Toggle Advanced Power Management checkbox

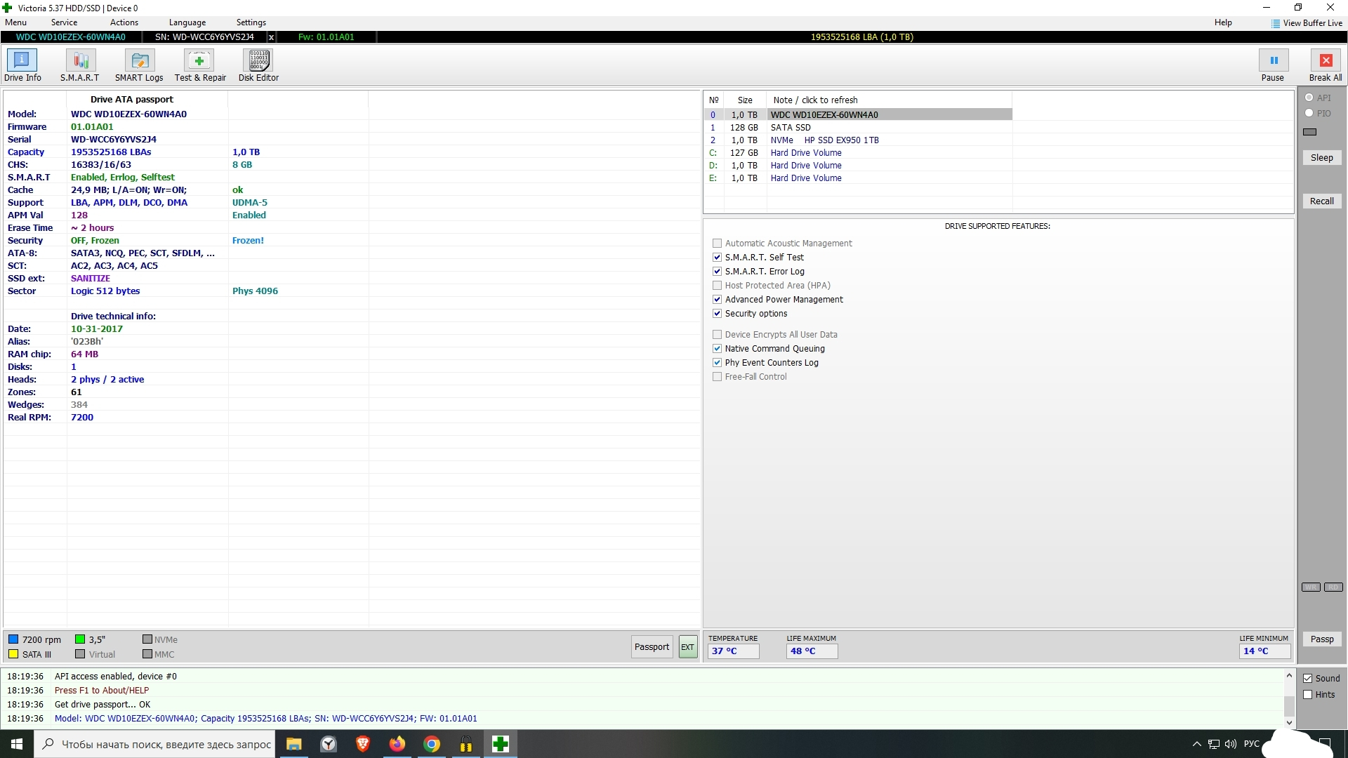(717, 300)
